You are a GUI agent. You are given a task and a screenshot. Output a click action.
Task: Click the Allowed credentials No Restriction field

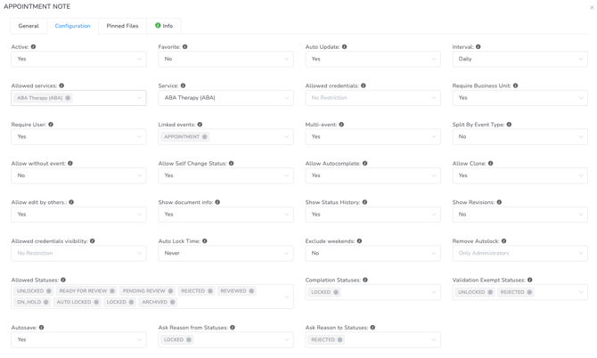tap(372, 98)
